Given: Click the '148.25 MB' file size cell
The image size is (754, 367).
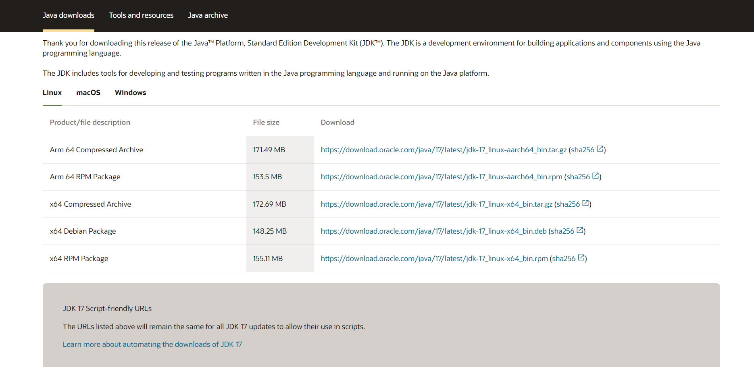Looking at the screenshot, I should pyautogui.click(x=280, y=231).
